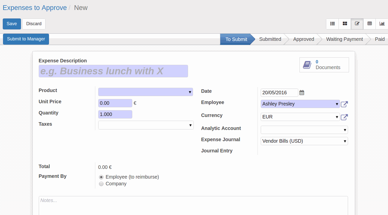This screenshot has height=215, width=388.
Task: Open Employee record external link icon
Action: click(344, 104)
